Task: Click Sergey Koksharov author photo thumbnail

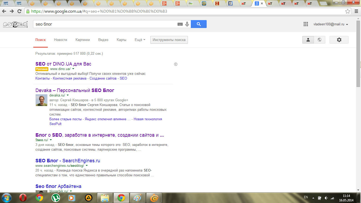Action: pyautogui.click(x=41, y=100)
